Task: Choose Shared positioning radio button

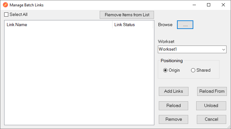Action: coord(193,70)
